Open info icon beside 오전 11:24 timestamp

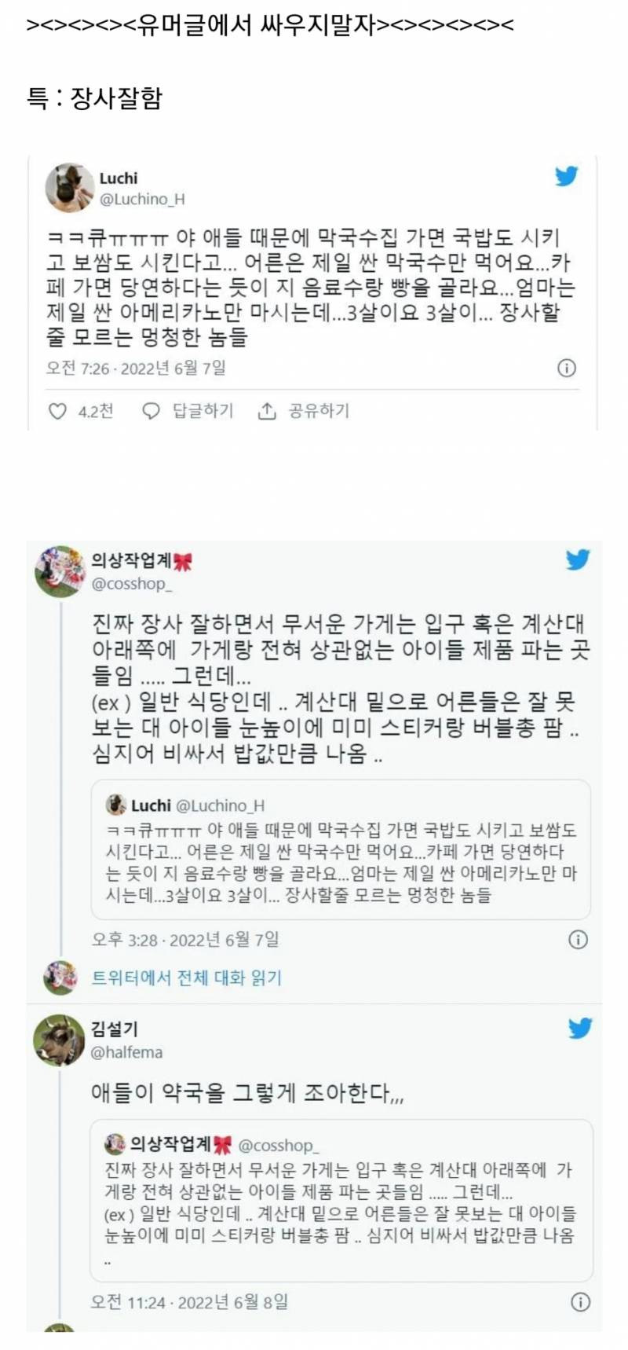(579, 1302)
